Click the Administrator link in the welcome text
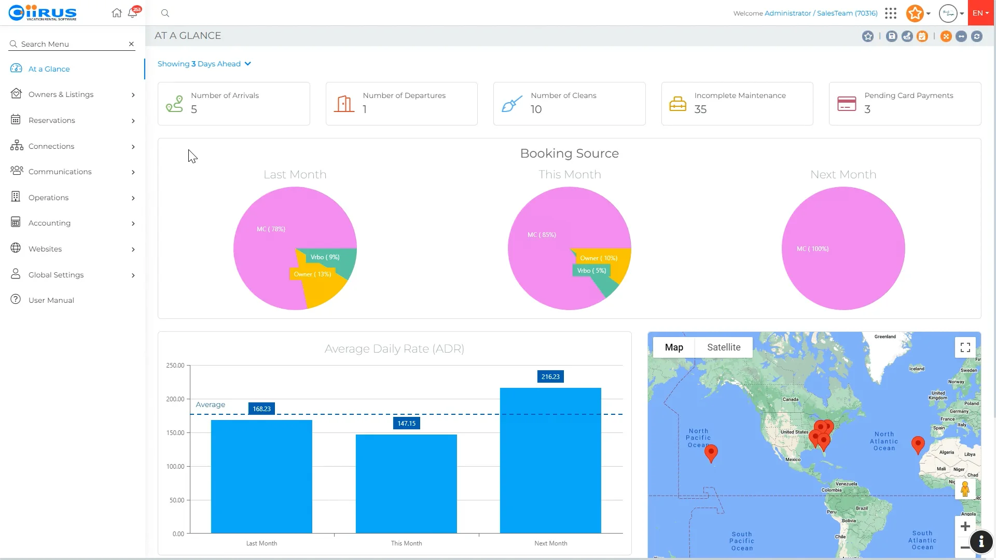The height and width of the screenshot is (560, 996). (786, 13)
